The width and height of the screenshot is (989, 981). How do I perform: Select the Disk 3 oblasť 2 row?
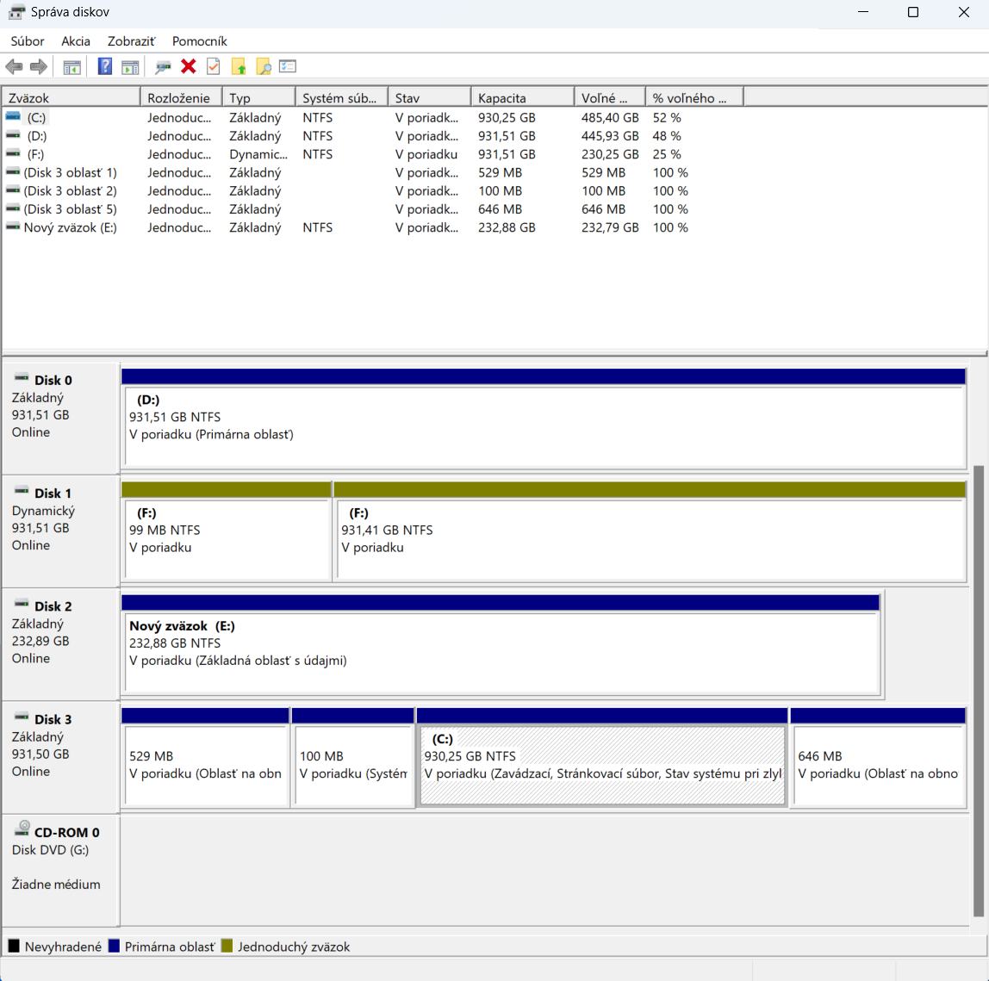(372, 190)
